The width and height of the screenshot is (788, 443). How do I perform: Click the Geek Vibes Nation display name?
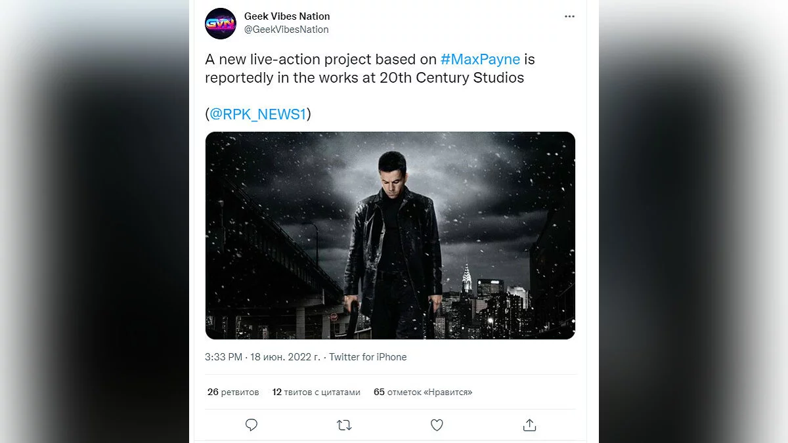[x=287, y=16]
